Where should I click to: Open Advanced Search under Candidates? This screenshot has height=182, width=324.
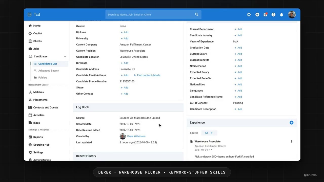(x=49, y=71)
